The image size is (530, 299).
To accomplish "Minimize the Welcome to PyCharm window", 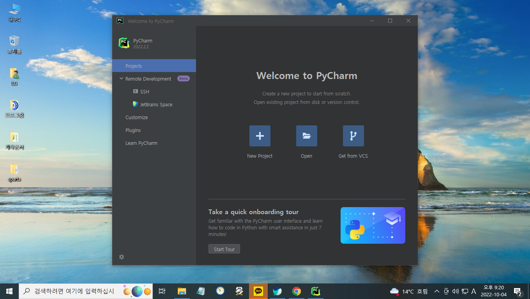I will pos(372,21).
